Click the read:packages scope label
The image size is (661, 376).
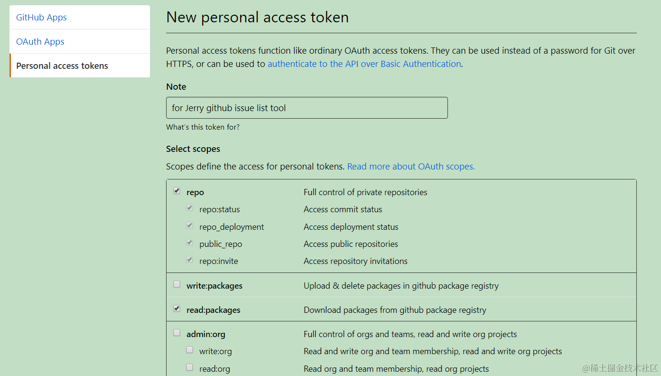tap(214, 310)
